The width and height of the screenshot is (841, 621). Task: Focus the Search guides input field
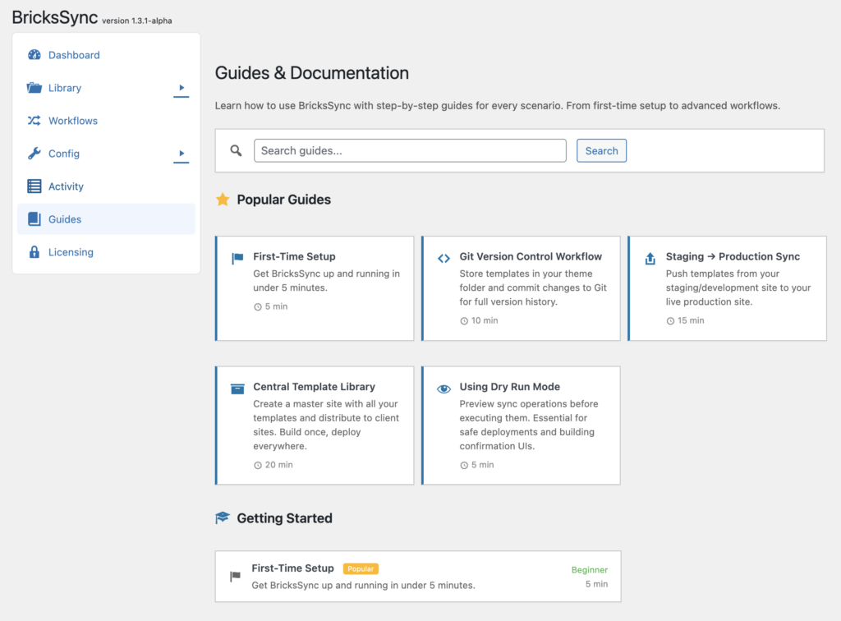[x=410, y=150]
